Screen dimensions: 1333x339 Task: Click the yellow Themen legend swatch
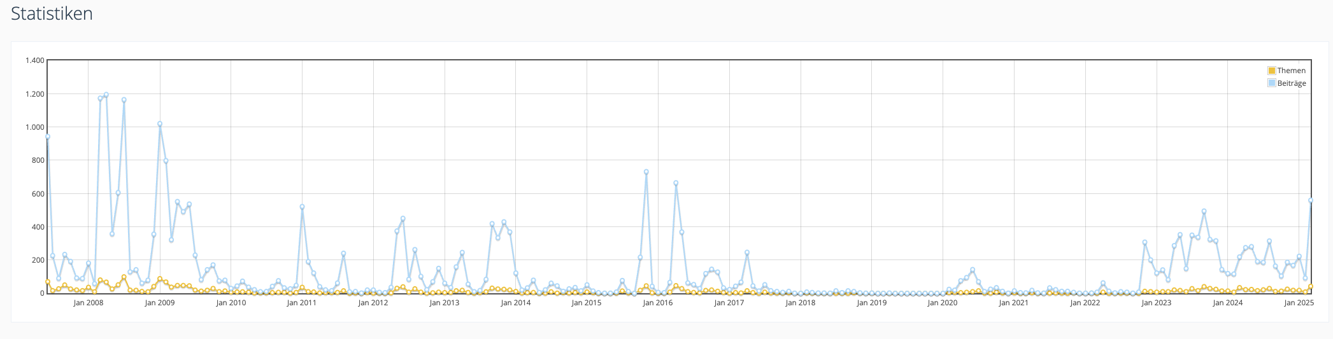[x=1271, y=71]
